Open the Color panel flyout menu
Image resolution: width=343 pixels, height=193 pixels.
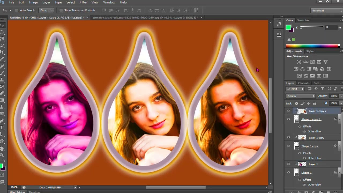[341, 20]
